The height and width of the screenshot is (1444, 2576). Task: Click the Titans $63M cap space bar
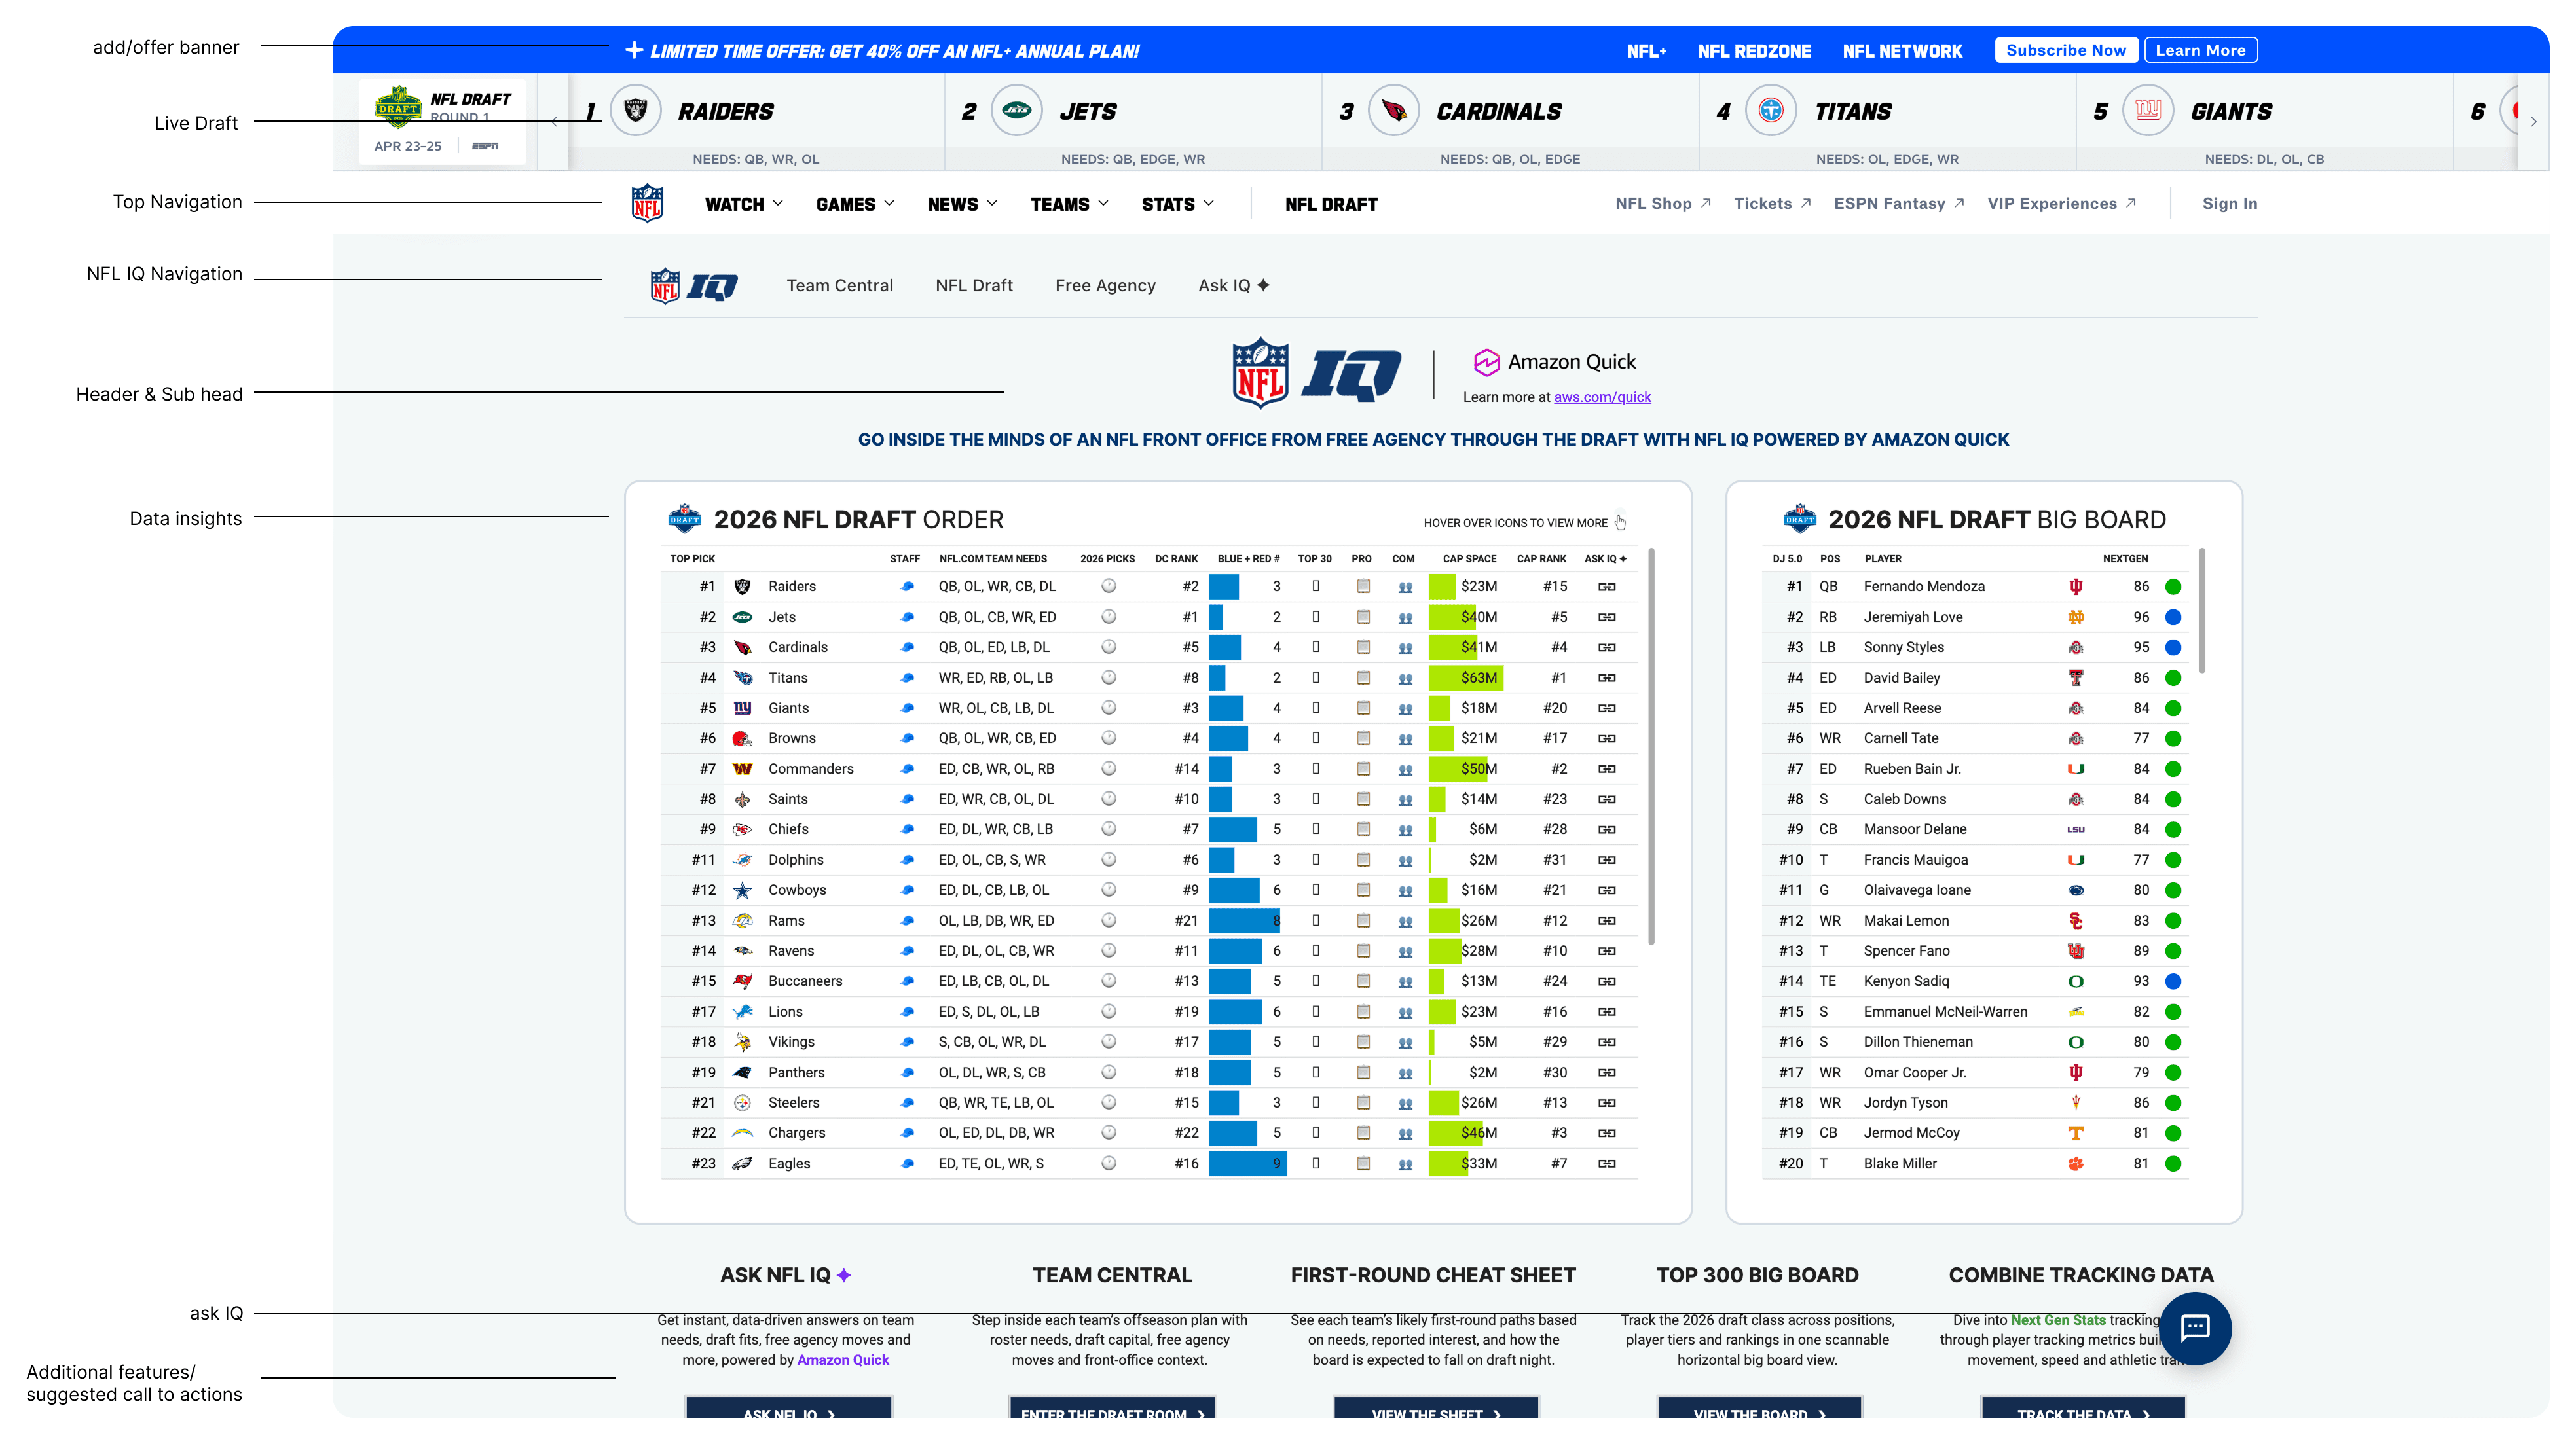pyautogui.click(x=1465, y=678)
